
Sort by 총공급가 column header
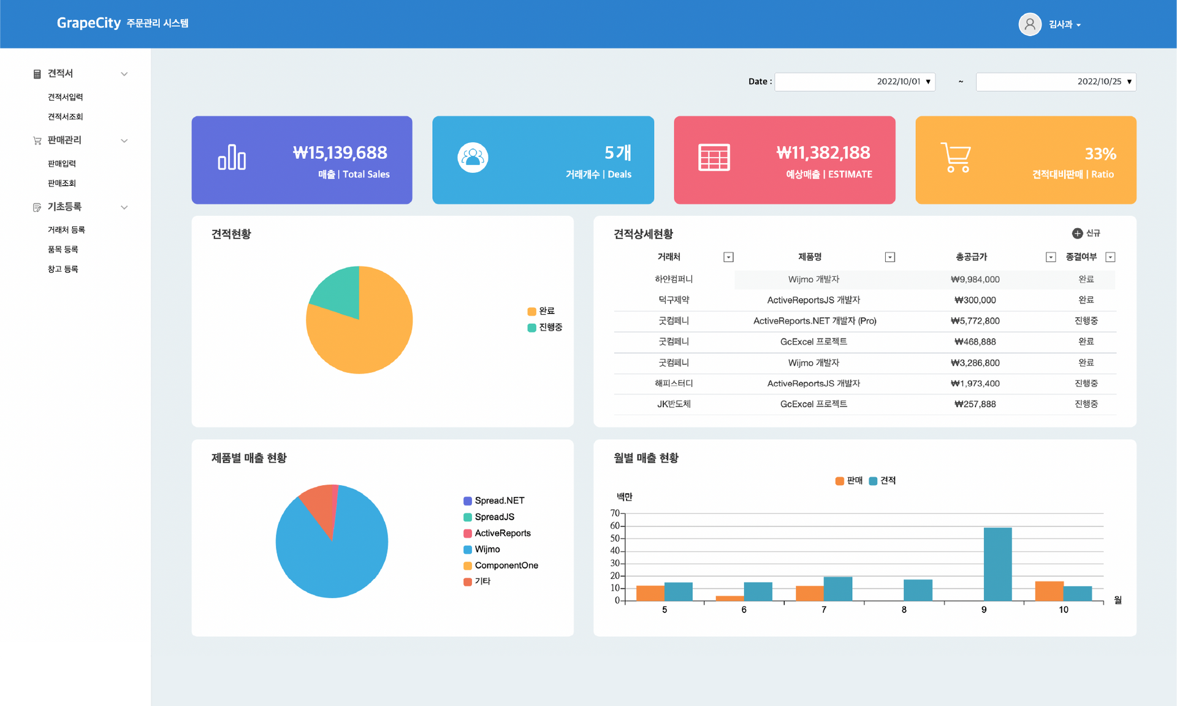[972, 257]
